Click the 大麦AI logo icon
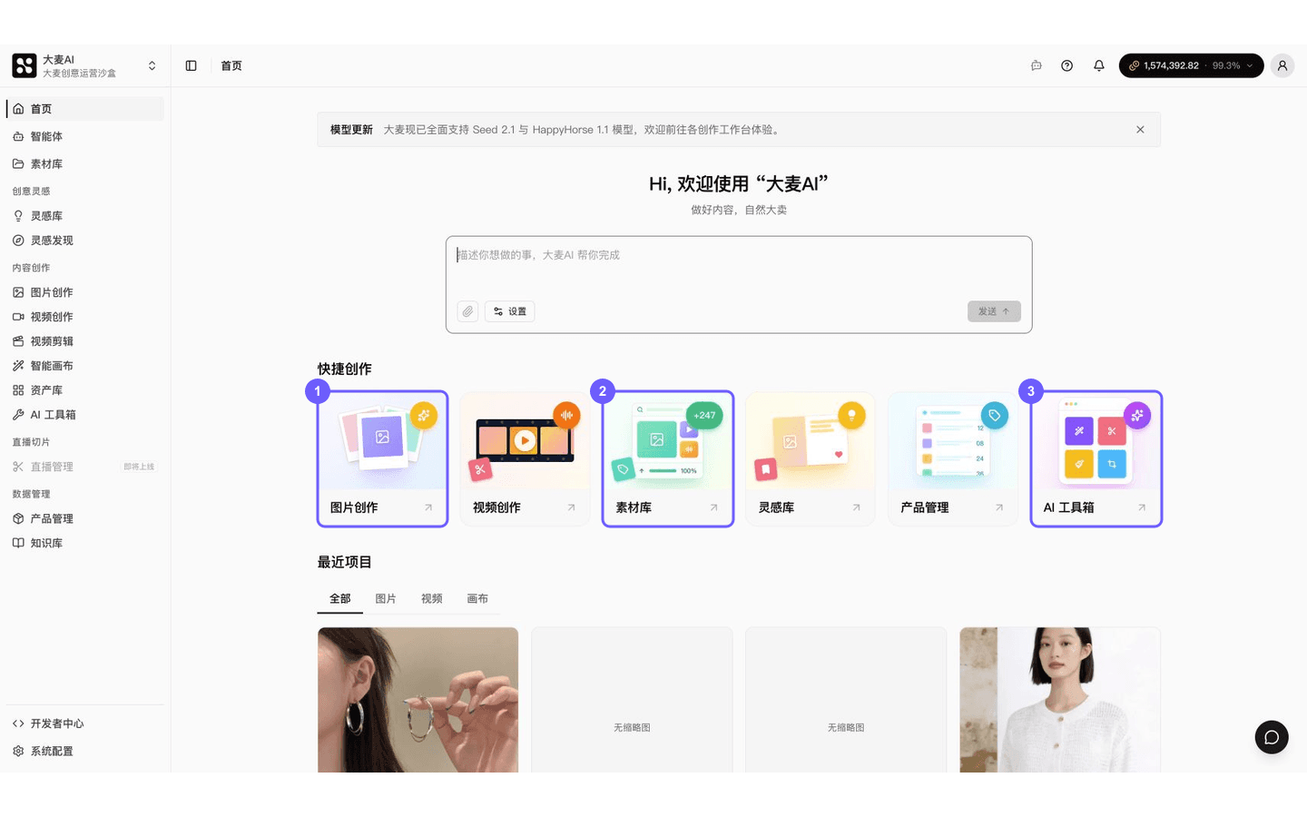 click(x=25, y=65)
